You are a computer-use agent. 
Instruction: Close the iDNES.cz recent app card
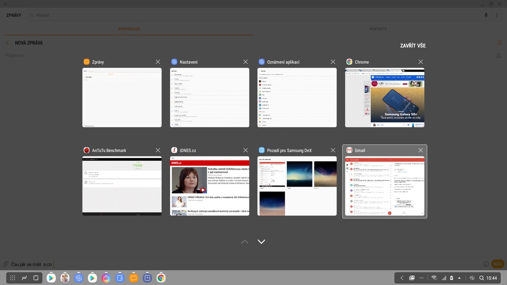tap(245, 151)
